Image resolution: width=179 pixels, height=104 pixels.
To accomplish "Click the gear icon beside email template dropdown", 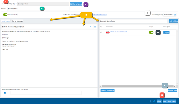I will (95, 27).
